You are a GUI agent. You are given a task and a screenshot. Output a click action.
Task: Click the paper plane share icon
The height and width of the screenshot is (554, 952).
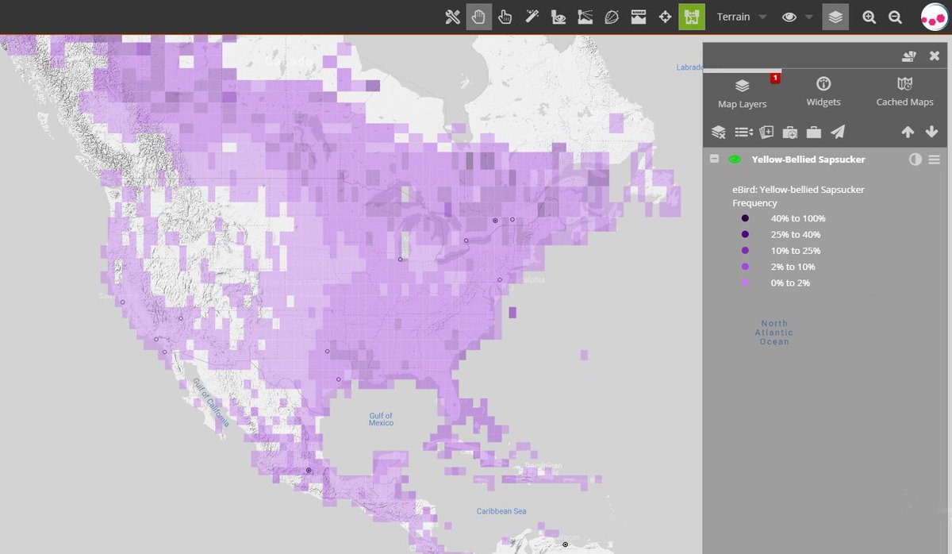[x=838, y=132]
